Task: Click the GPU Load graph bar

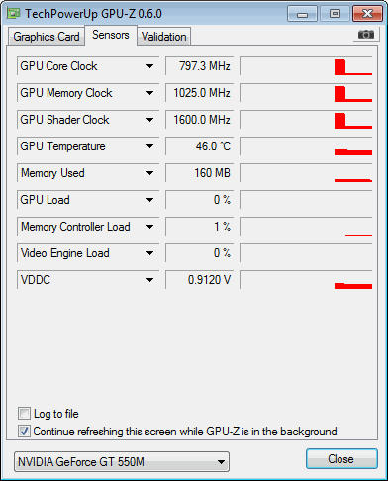Action: 307,200
